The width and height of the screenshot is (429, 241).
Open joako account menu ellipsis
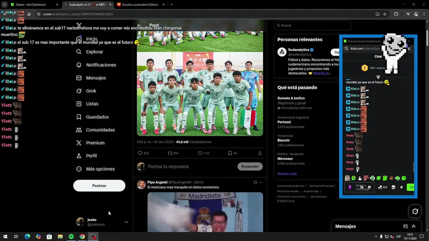(126, 222)
